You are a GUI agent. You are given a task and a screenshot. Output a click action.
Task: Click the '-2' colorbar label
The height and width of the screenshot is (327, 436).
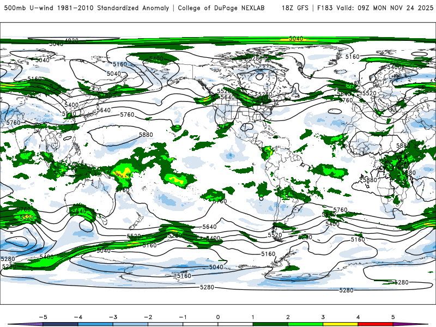148,317
